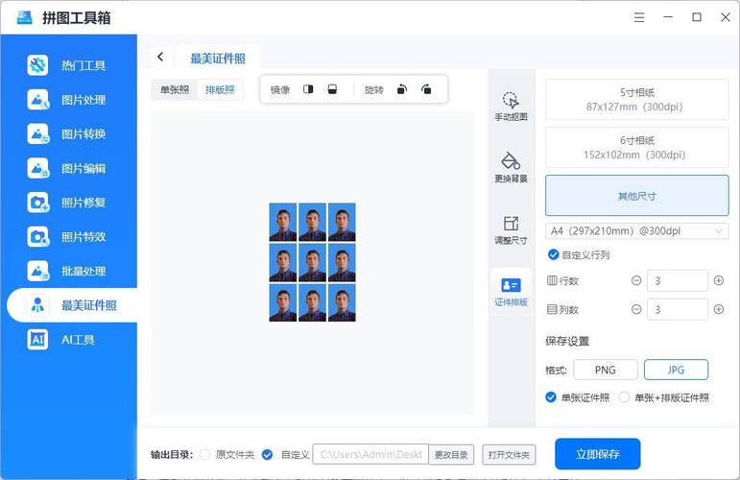Open the 更换背景 background change tool
Viewport: 740px width, 480px height.
[x=511, y=165]
